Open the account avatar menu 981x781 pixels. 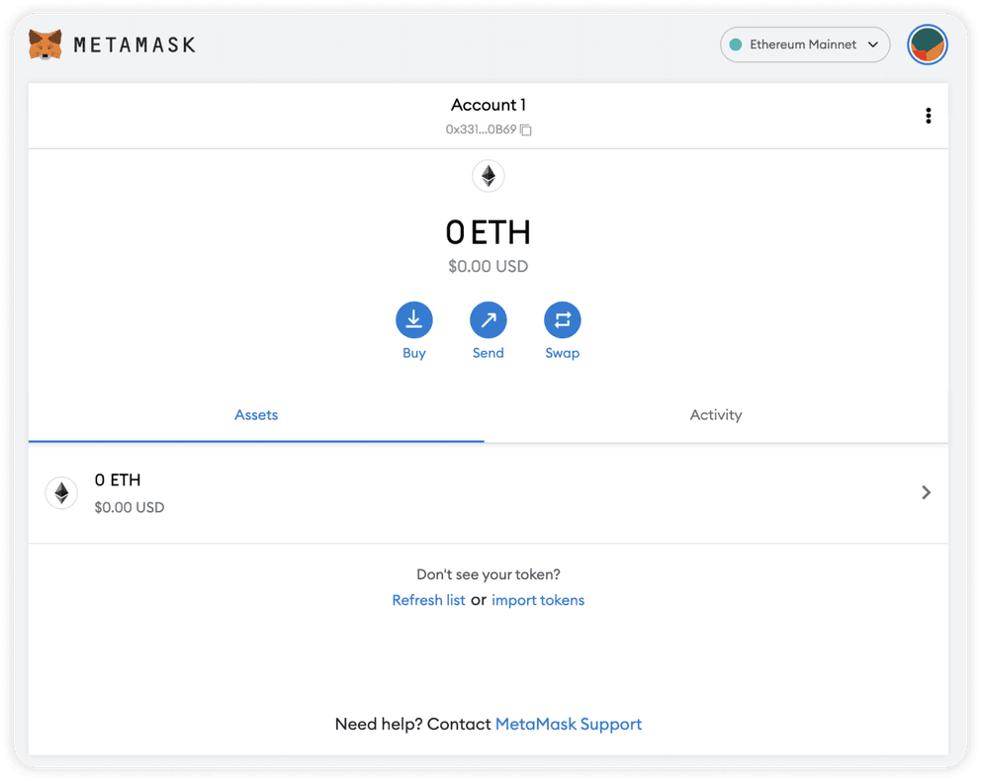(x=927, y=44)
